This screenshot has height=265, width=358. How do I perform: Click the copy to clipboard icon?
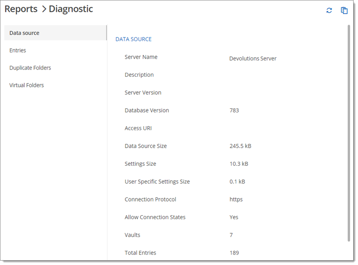(x=344, y=11)
